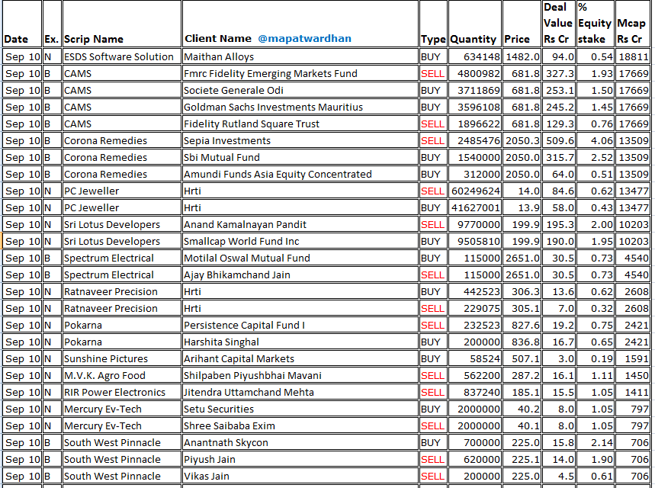Click the Arihant Capital Markets cell
655x488 pixels.
[x=300, y=358]
